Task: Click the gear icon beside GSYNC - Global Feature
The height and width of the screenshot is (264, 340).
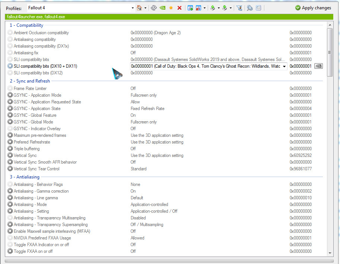Action: (x=10, y=115)
